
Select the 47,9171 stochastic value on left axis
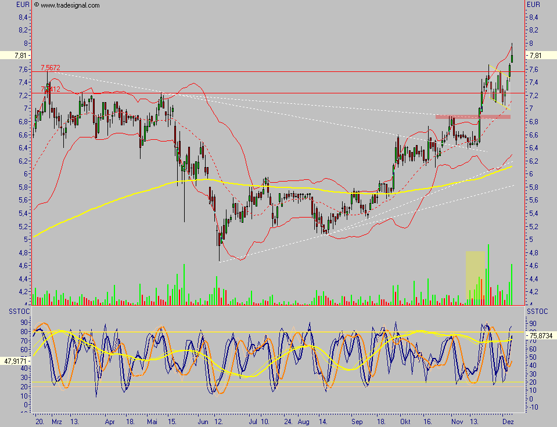(15, 360)
